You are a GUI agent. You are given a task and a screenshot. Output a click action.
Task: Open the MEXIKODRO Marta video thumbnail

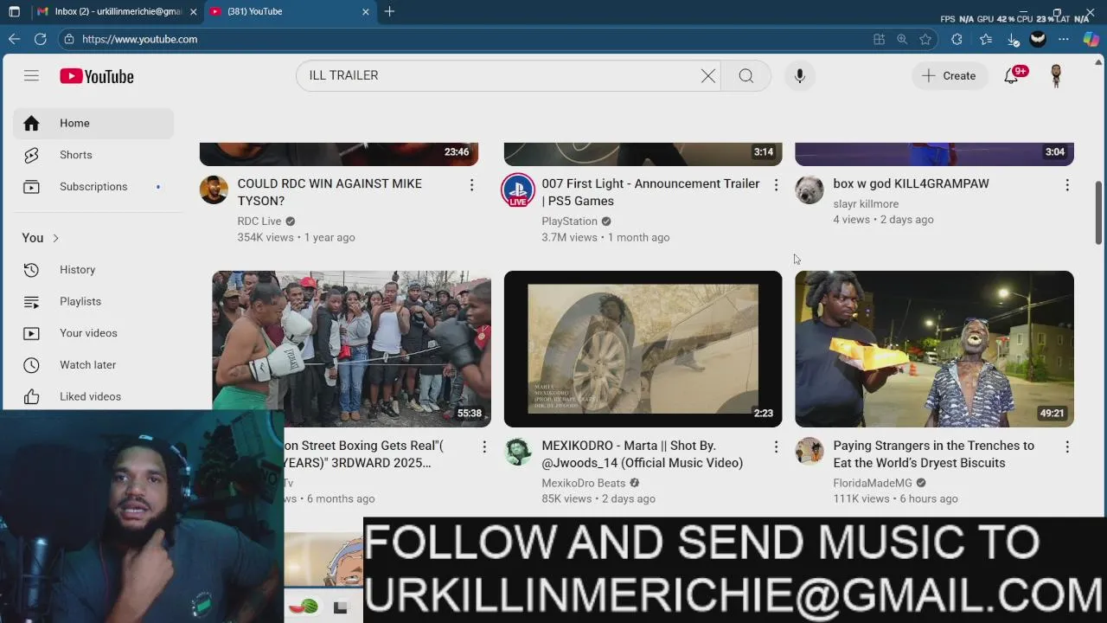[643, 349]
